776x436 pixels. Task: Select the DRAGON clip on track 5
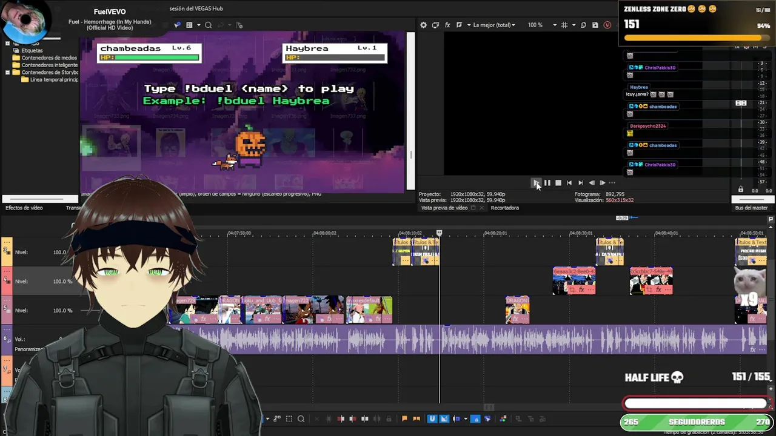click(517, 309)
